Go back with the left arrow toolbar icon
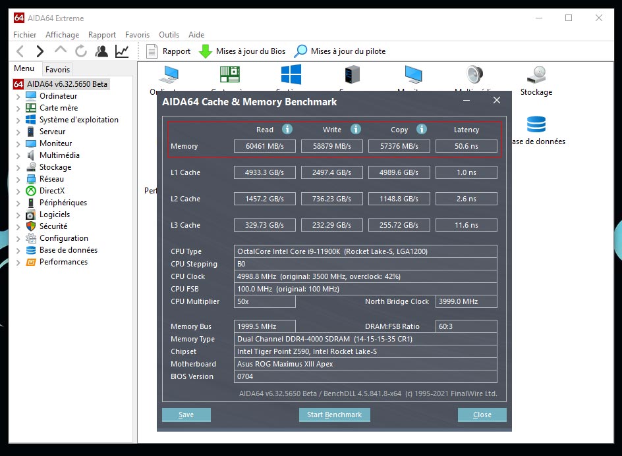 coord(20,51)
